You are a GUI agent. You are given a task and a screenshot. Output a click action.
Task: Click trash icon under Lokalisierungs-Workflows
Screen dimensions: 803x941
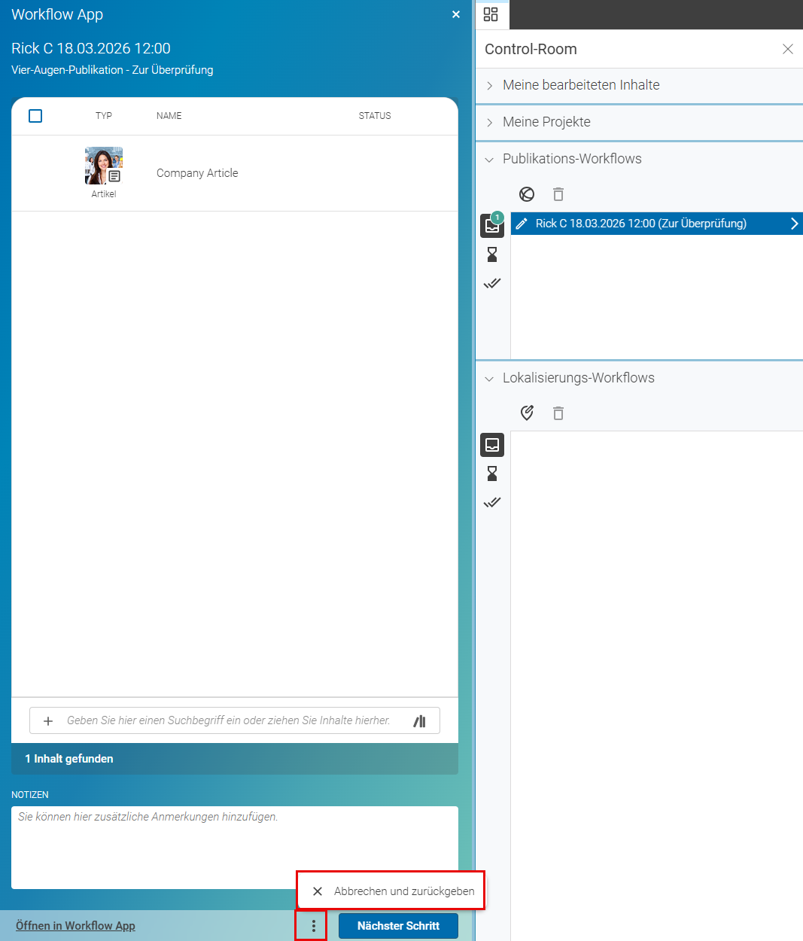(558, 413)
